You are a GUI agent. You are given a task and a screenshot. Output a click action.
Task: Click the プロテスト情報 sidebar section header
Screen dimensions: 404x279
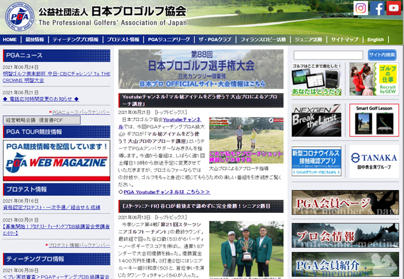pos(56,190)
